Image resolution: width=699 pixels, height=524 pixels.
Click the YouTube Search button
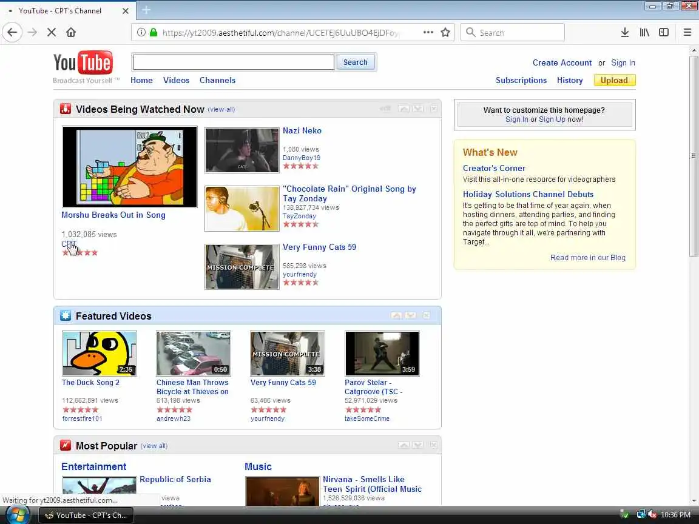tap(356, 62)
